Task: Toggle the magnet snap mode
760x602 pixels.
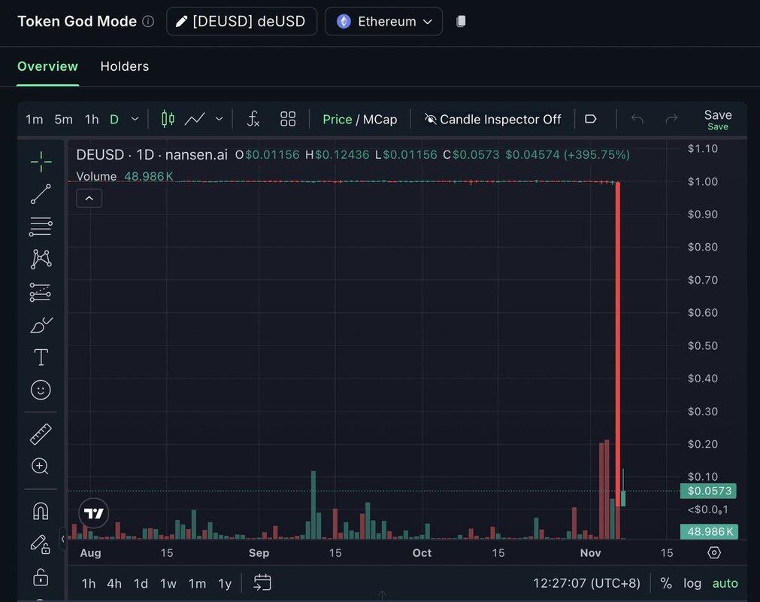Action: coord(41,511)
